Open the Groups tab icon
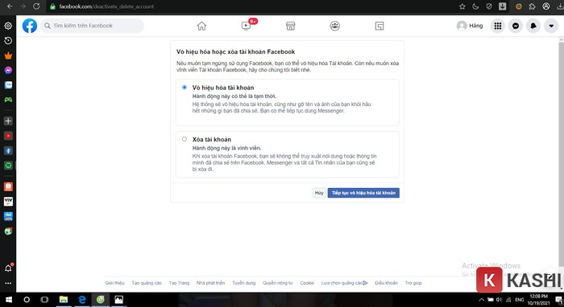The width and height of the screenshot is (564, 307). pyautogui.click(x=335, y=26)
